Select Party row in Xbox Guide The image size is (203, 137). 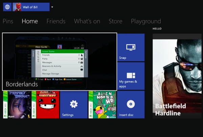coord(62,59)
